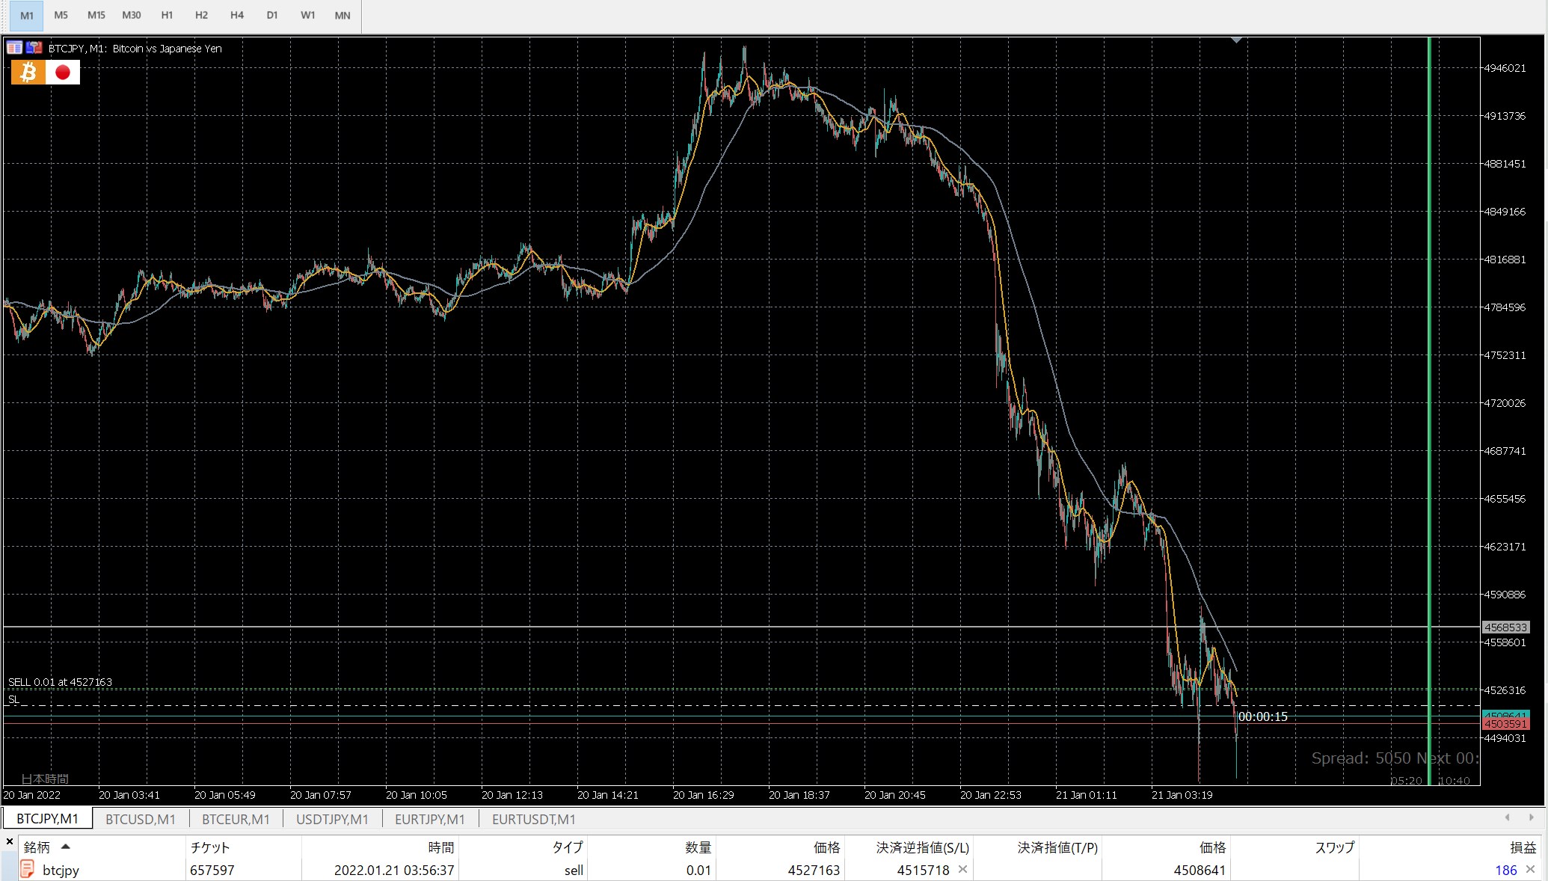The height and width of the screenshot is (881, 1548).
Task: Select the MN monthly timeframe
Action: [x=343, y=15]
